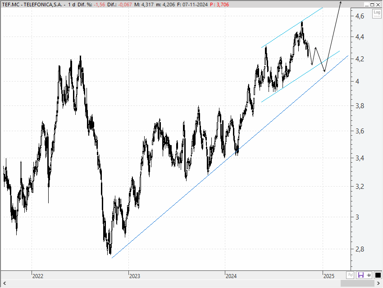Maximize the chart window
383x288 pixels.
(x=372, y=5)
